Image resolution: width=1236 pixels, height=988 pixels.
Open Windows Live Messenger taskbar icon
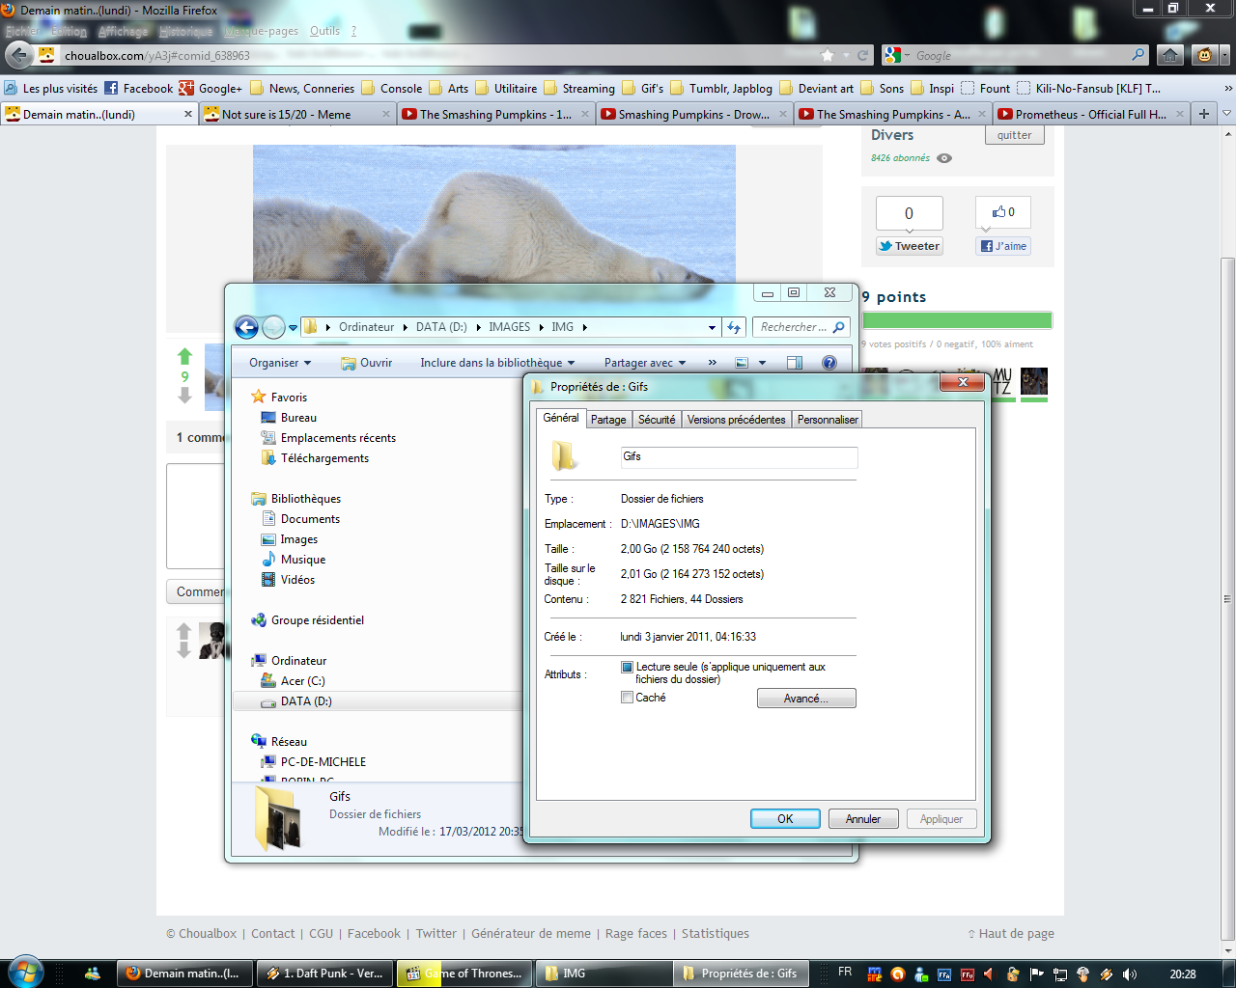(x=92, y=974)
